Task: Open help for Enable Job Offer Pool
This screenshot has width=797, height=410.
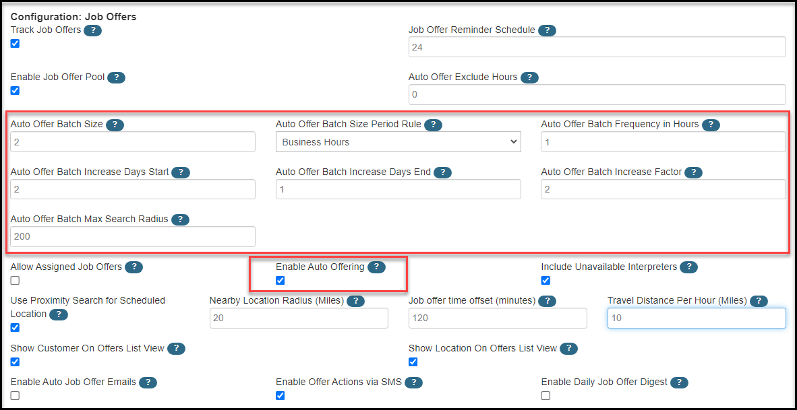Action: point(116,77)
